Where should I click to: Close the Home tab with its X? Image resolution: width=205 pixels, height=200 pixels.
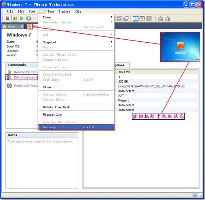[22, 27]
